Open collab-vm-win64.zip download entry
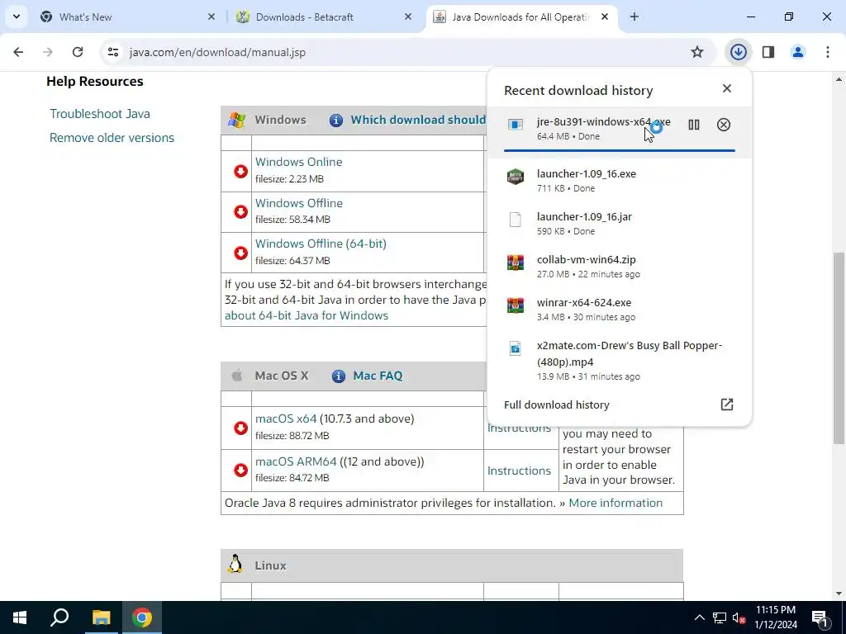 tap(619, 267)
